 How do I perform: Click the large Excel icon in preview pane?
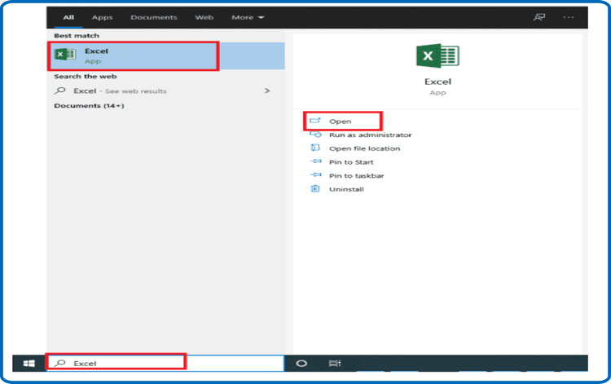(438, 56)
